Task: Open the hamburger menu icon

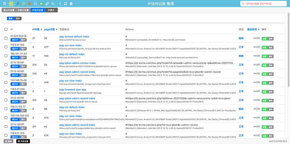Action: [5, 4]
